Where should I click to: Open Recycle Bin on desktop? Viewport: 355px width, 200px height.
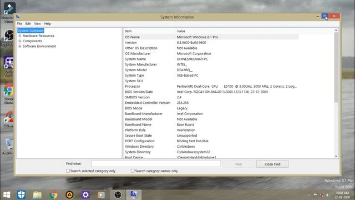pyautogui.click(x=9, y=146)
